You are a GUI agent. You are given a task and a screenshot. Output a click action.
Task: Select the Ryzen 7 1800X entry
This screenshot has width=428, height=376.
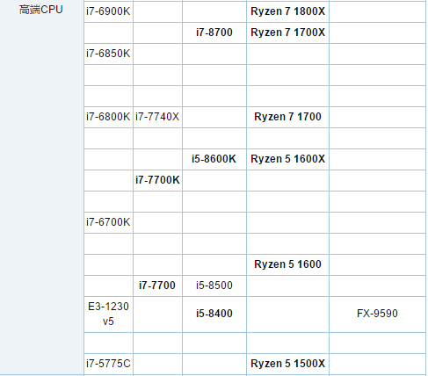click(287, 11)
